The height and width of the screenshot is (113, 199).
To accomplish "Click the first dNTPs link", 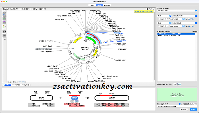I will click(x=192, y=19).
